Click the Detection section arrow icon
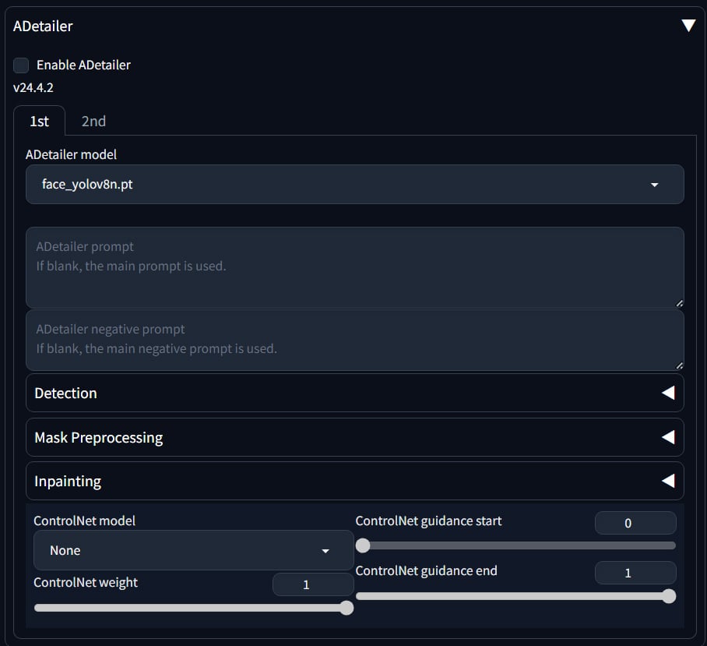 [668, 393]
